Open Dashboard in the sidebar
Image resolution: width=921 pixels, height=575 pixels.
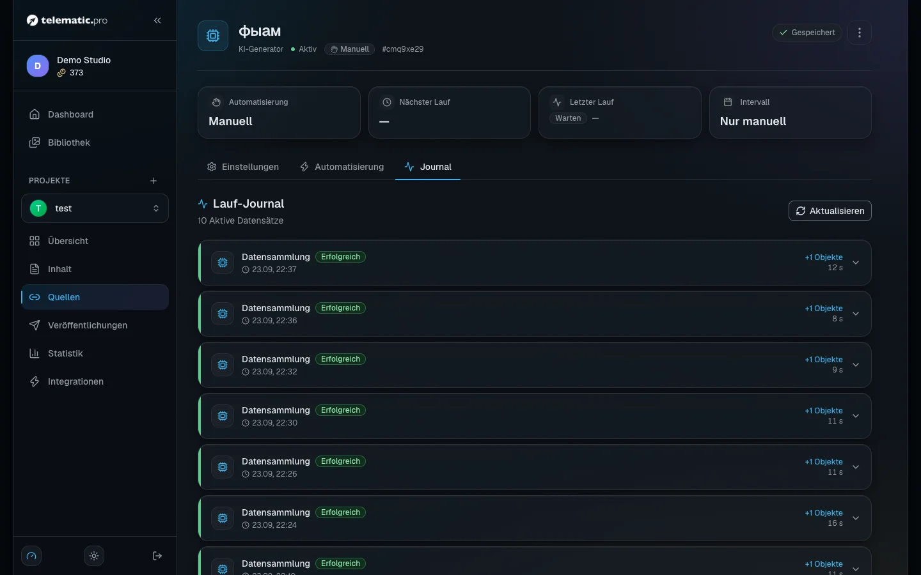tap(95, 114)
